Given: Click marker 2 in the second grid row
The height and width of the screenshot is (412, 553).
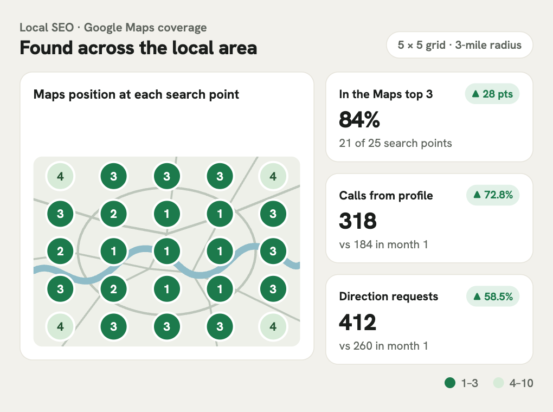Looking at the screenshot, I should click(x=113, y=214).
